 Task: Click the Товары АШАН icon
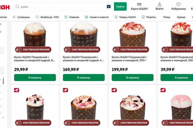click(x=116, y=17)
